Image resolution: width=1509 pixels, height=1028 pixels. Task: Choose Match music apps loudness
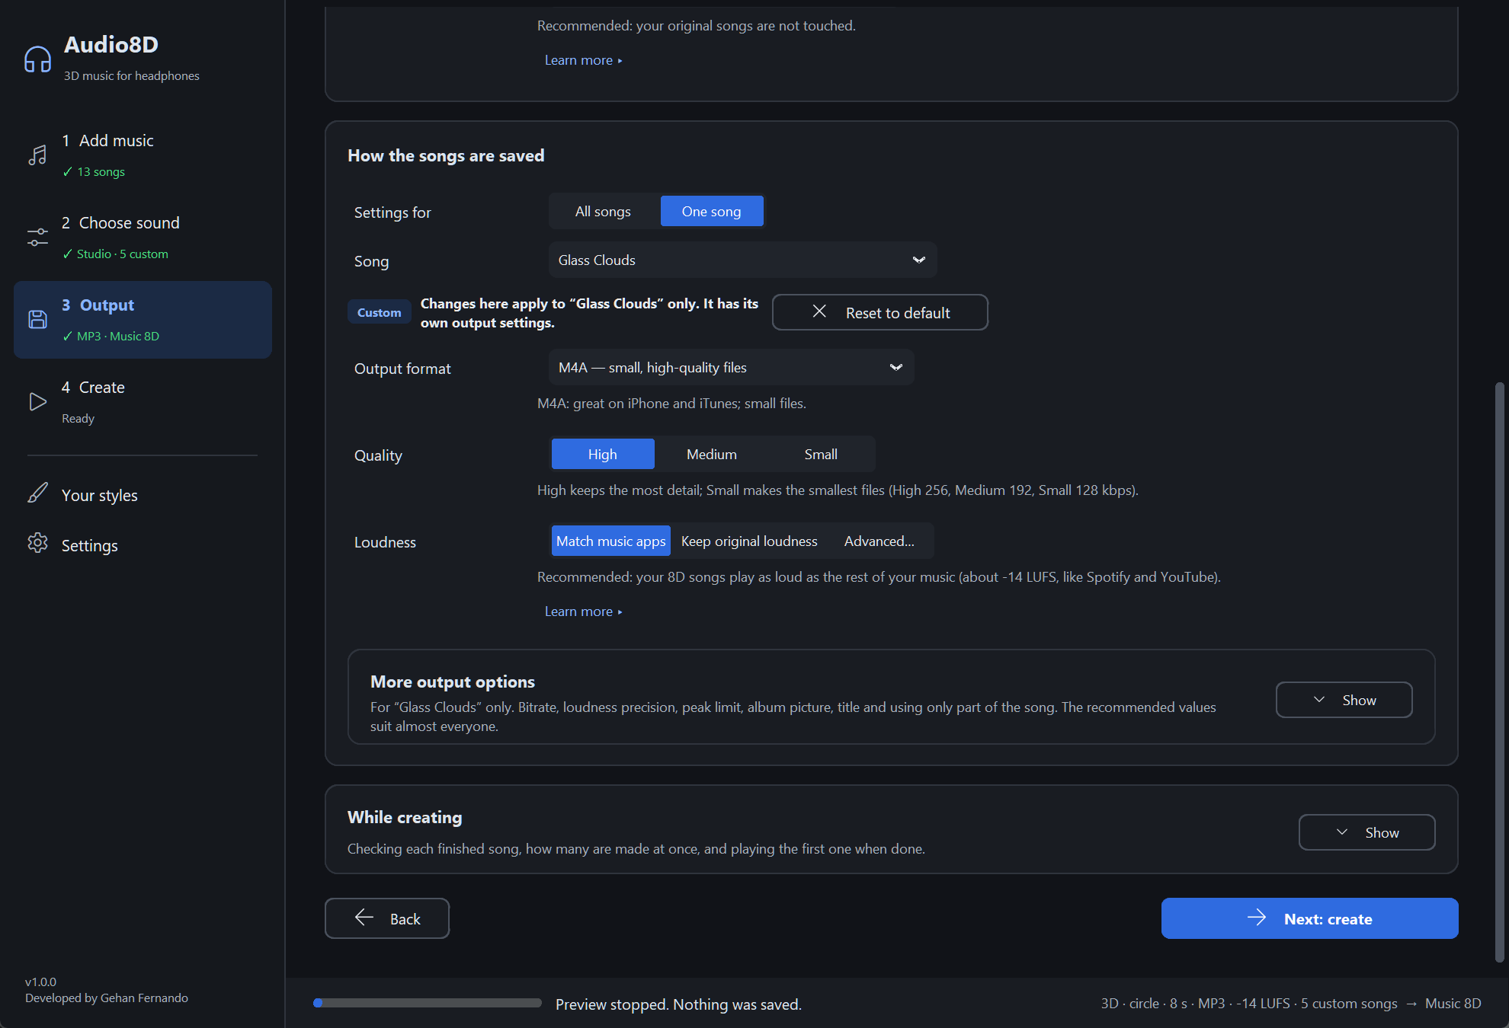[x=611, y=541]
